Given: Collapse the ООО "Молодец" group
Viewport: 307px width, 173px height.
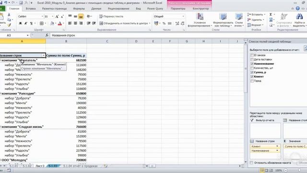Looking at the screenshot, I should pos(0,160).
